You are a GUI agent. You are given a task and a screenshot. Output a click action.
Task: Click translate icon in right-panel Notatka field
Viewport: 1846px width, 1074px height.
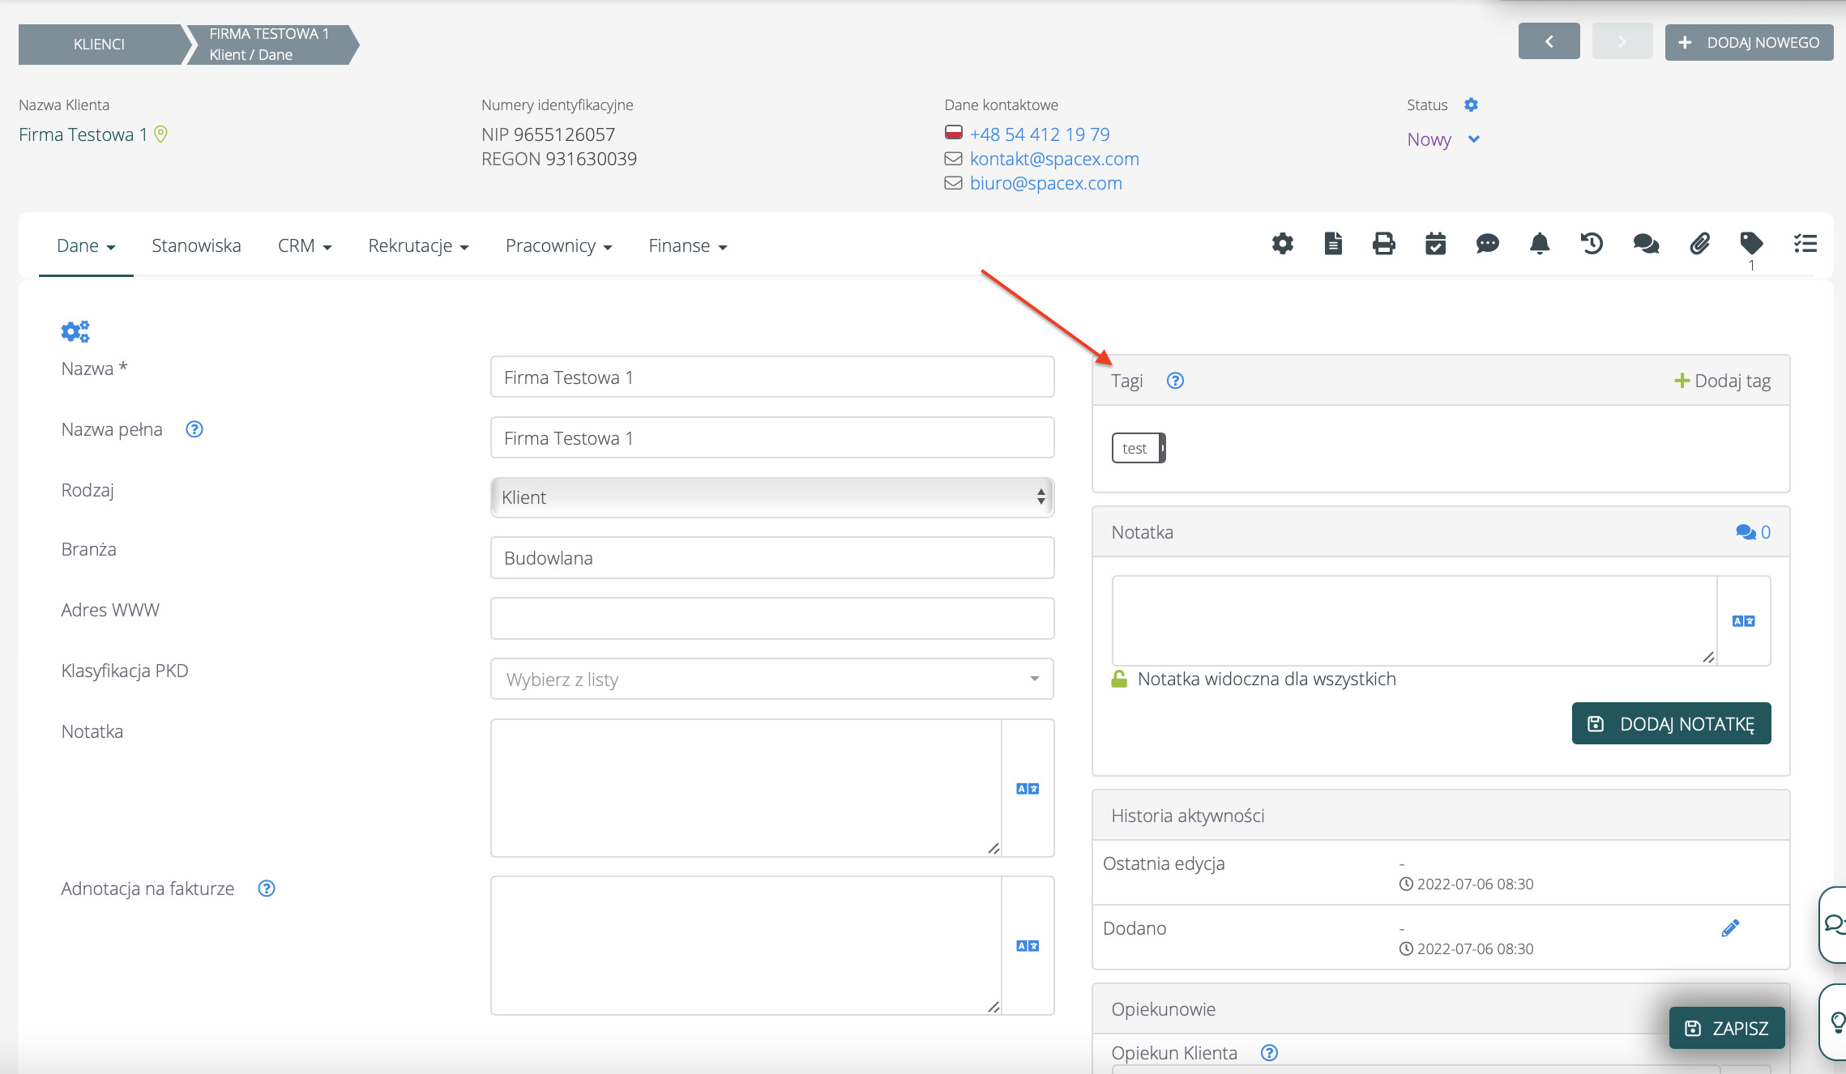click(1743, 621)
